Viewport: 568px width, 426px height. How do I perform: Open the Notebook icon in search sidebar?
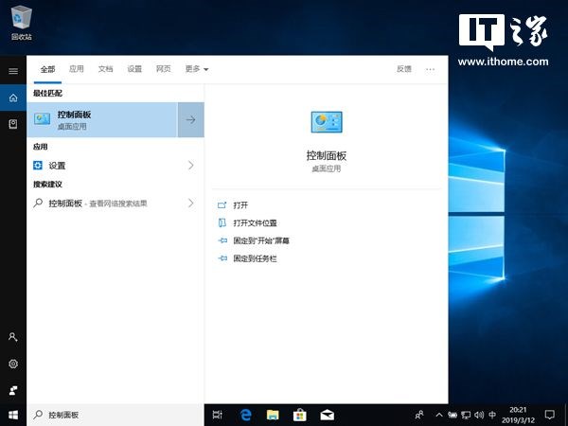tap(13, 124)
